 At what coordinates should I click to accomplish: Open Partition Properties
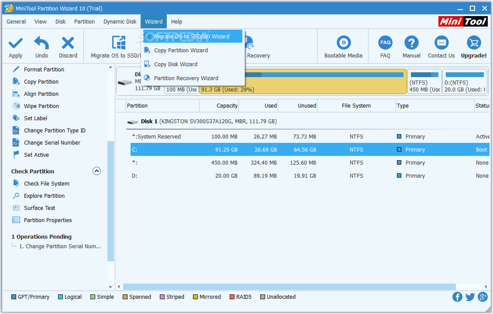pyautogui.click(x=48, y=220)
